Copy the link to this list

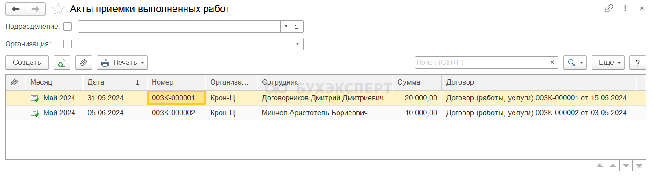point(609,9)
